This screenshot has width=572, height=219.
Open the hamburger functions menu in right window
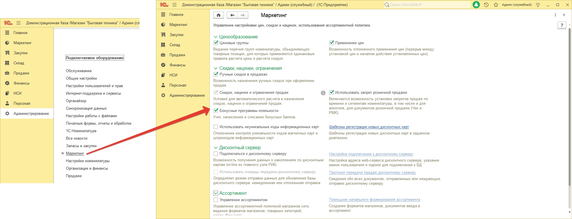(174, 5)
